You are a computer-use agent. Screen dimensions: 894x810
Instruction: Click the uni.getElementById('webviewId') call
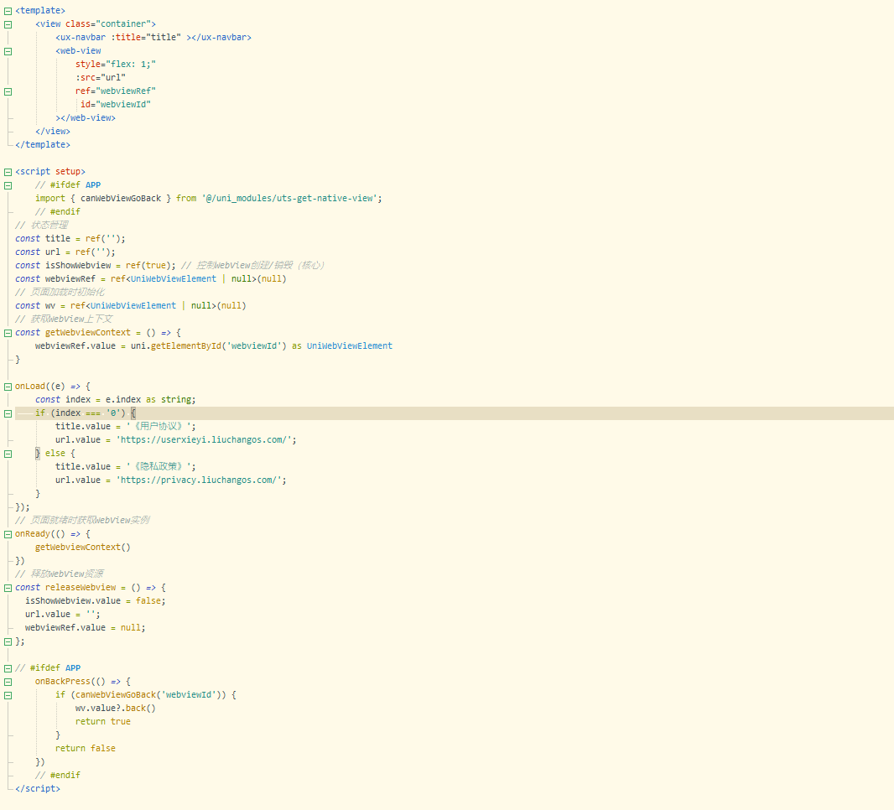209,346
